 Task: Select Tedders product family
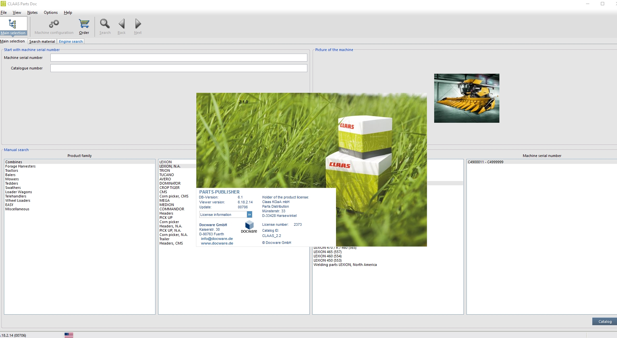(80, 183)
